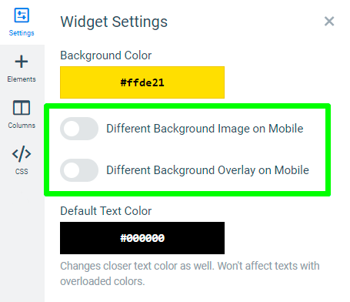350x302 pixels.
Task: Click the #ffde21 hex value
Action: click(x=142, y=82)
